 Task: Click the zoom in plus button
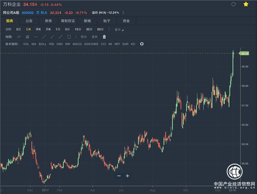127,176
